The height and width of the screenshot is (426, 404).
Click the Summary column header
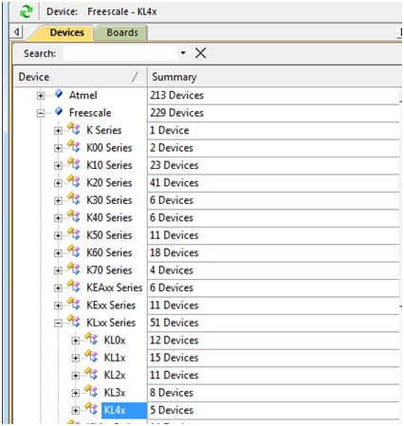pos(274,77)
